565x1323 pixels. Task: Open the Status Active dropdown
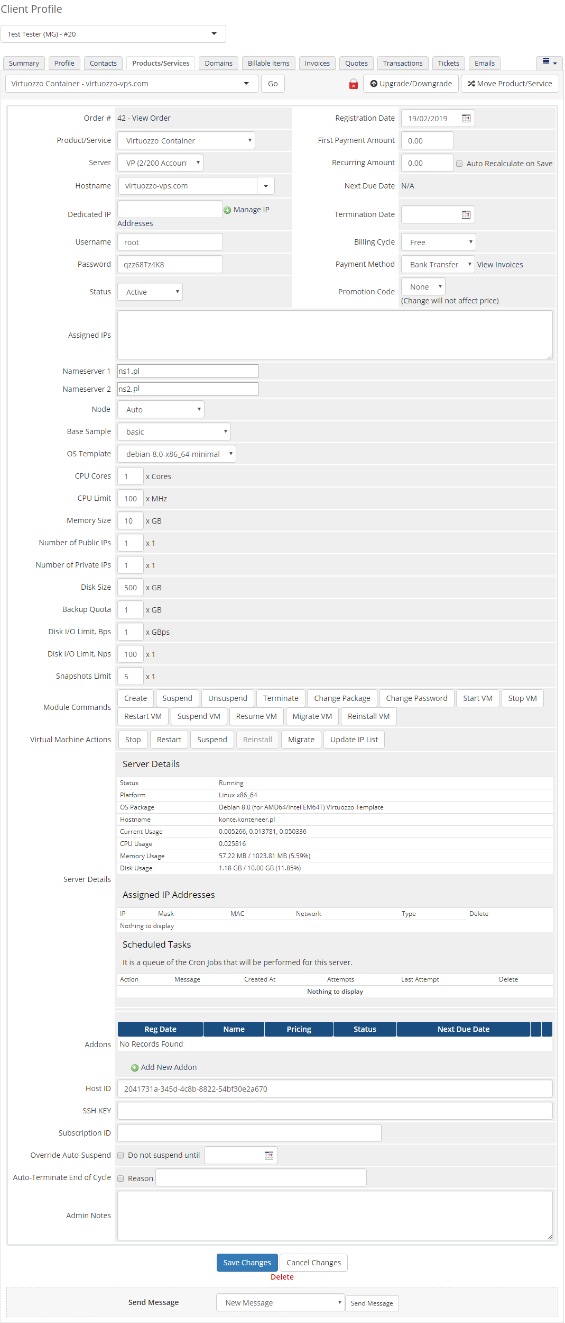click(150, 292)
